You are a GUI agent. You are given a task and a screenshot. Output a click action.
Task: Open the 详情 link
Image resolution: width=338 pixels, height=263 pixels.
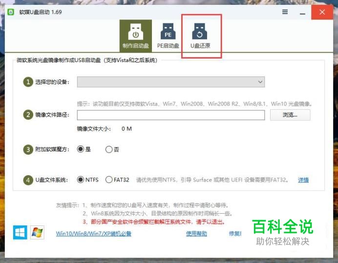pyautogui.click(x=303, y=180)
